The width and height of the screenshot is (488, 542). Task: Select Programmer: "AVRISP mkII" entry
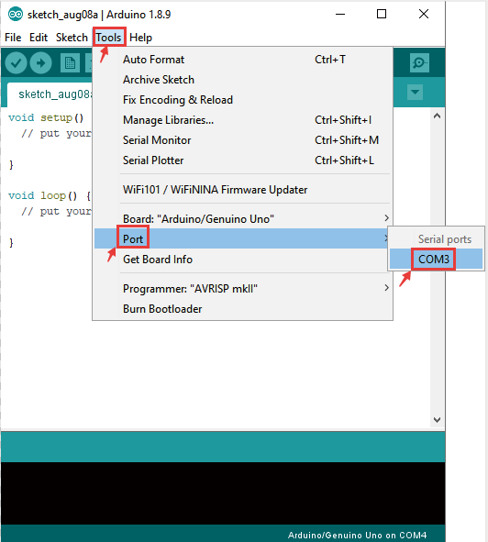[x=243, y=288]
